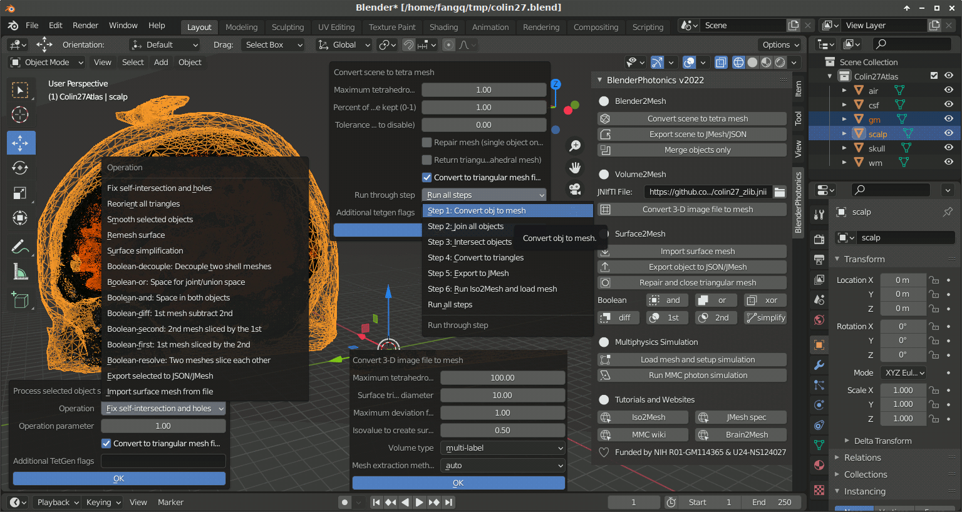Open the Object Mode dropdown
This screenshot has height=512, width=962.
coord(46,62)
